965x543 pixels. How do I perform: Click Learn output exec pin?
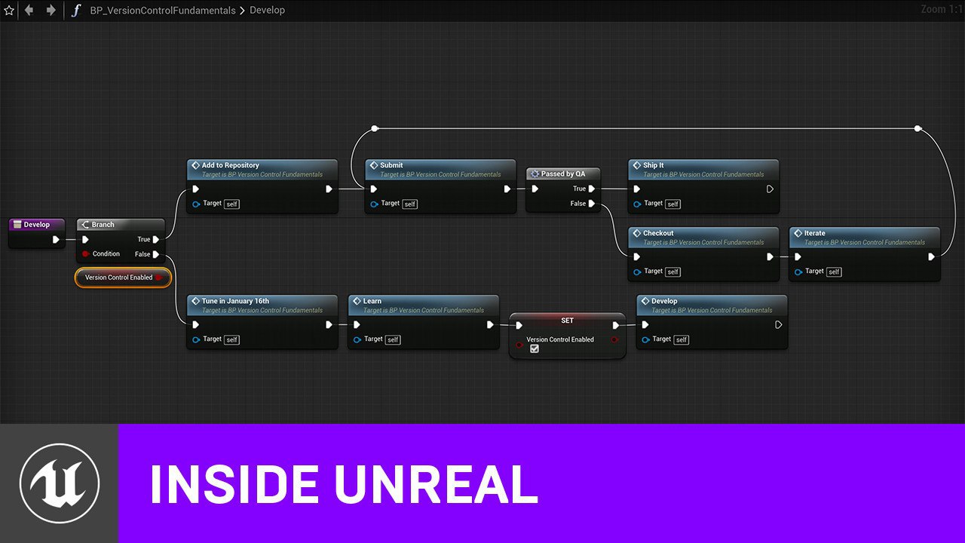tap(490, 325)
